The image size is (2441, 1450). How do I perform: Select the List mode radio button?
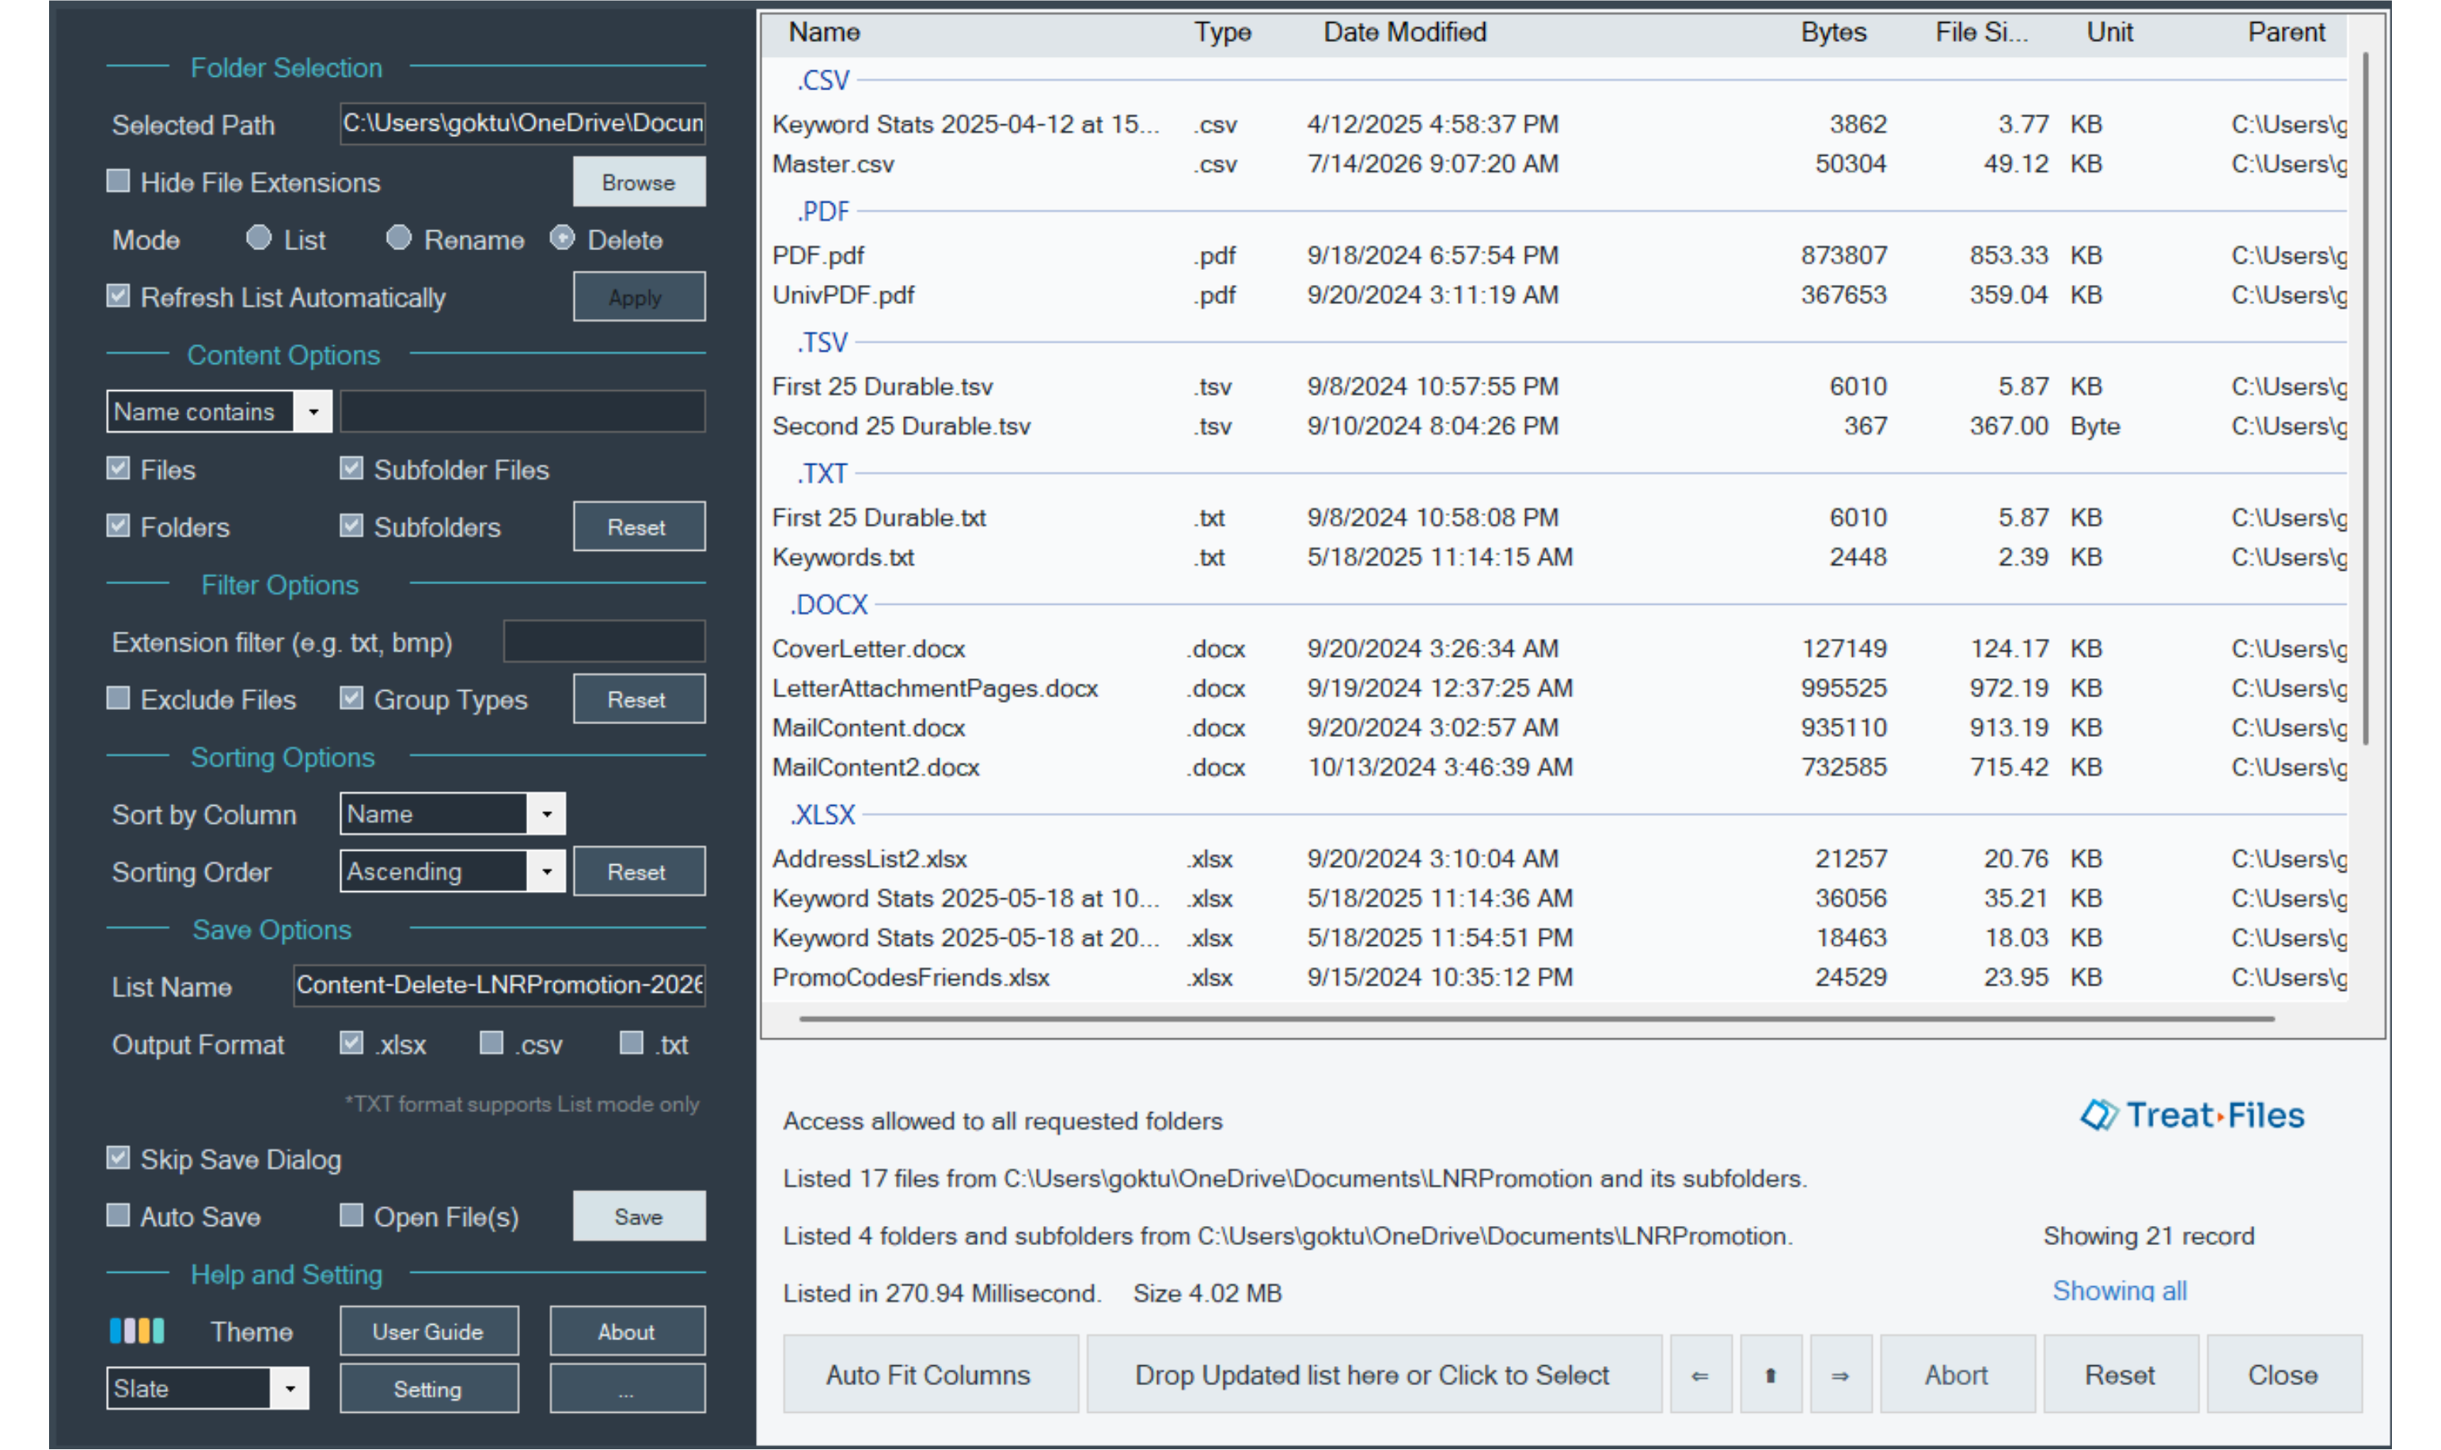click(x=259, y=238)
